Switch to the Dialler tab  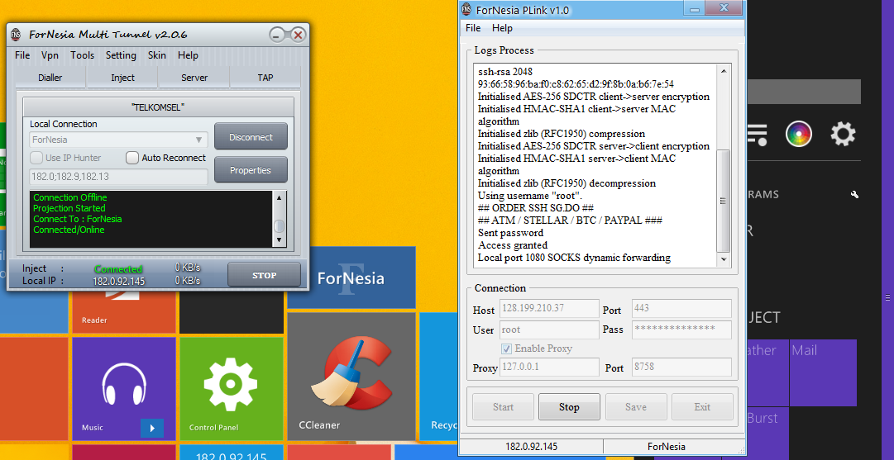pyautogui.click(x=50, y=78)
